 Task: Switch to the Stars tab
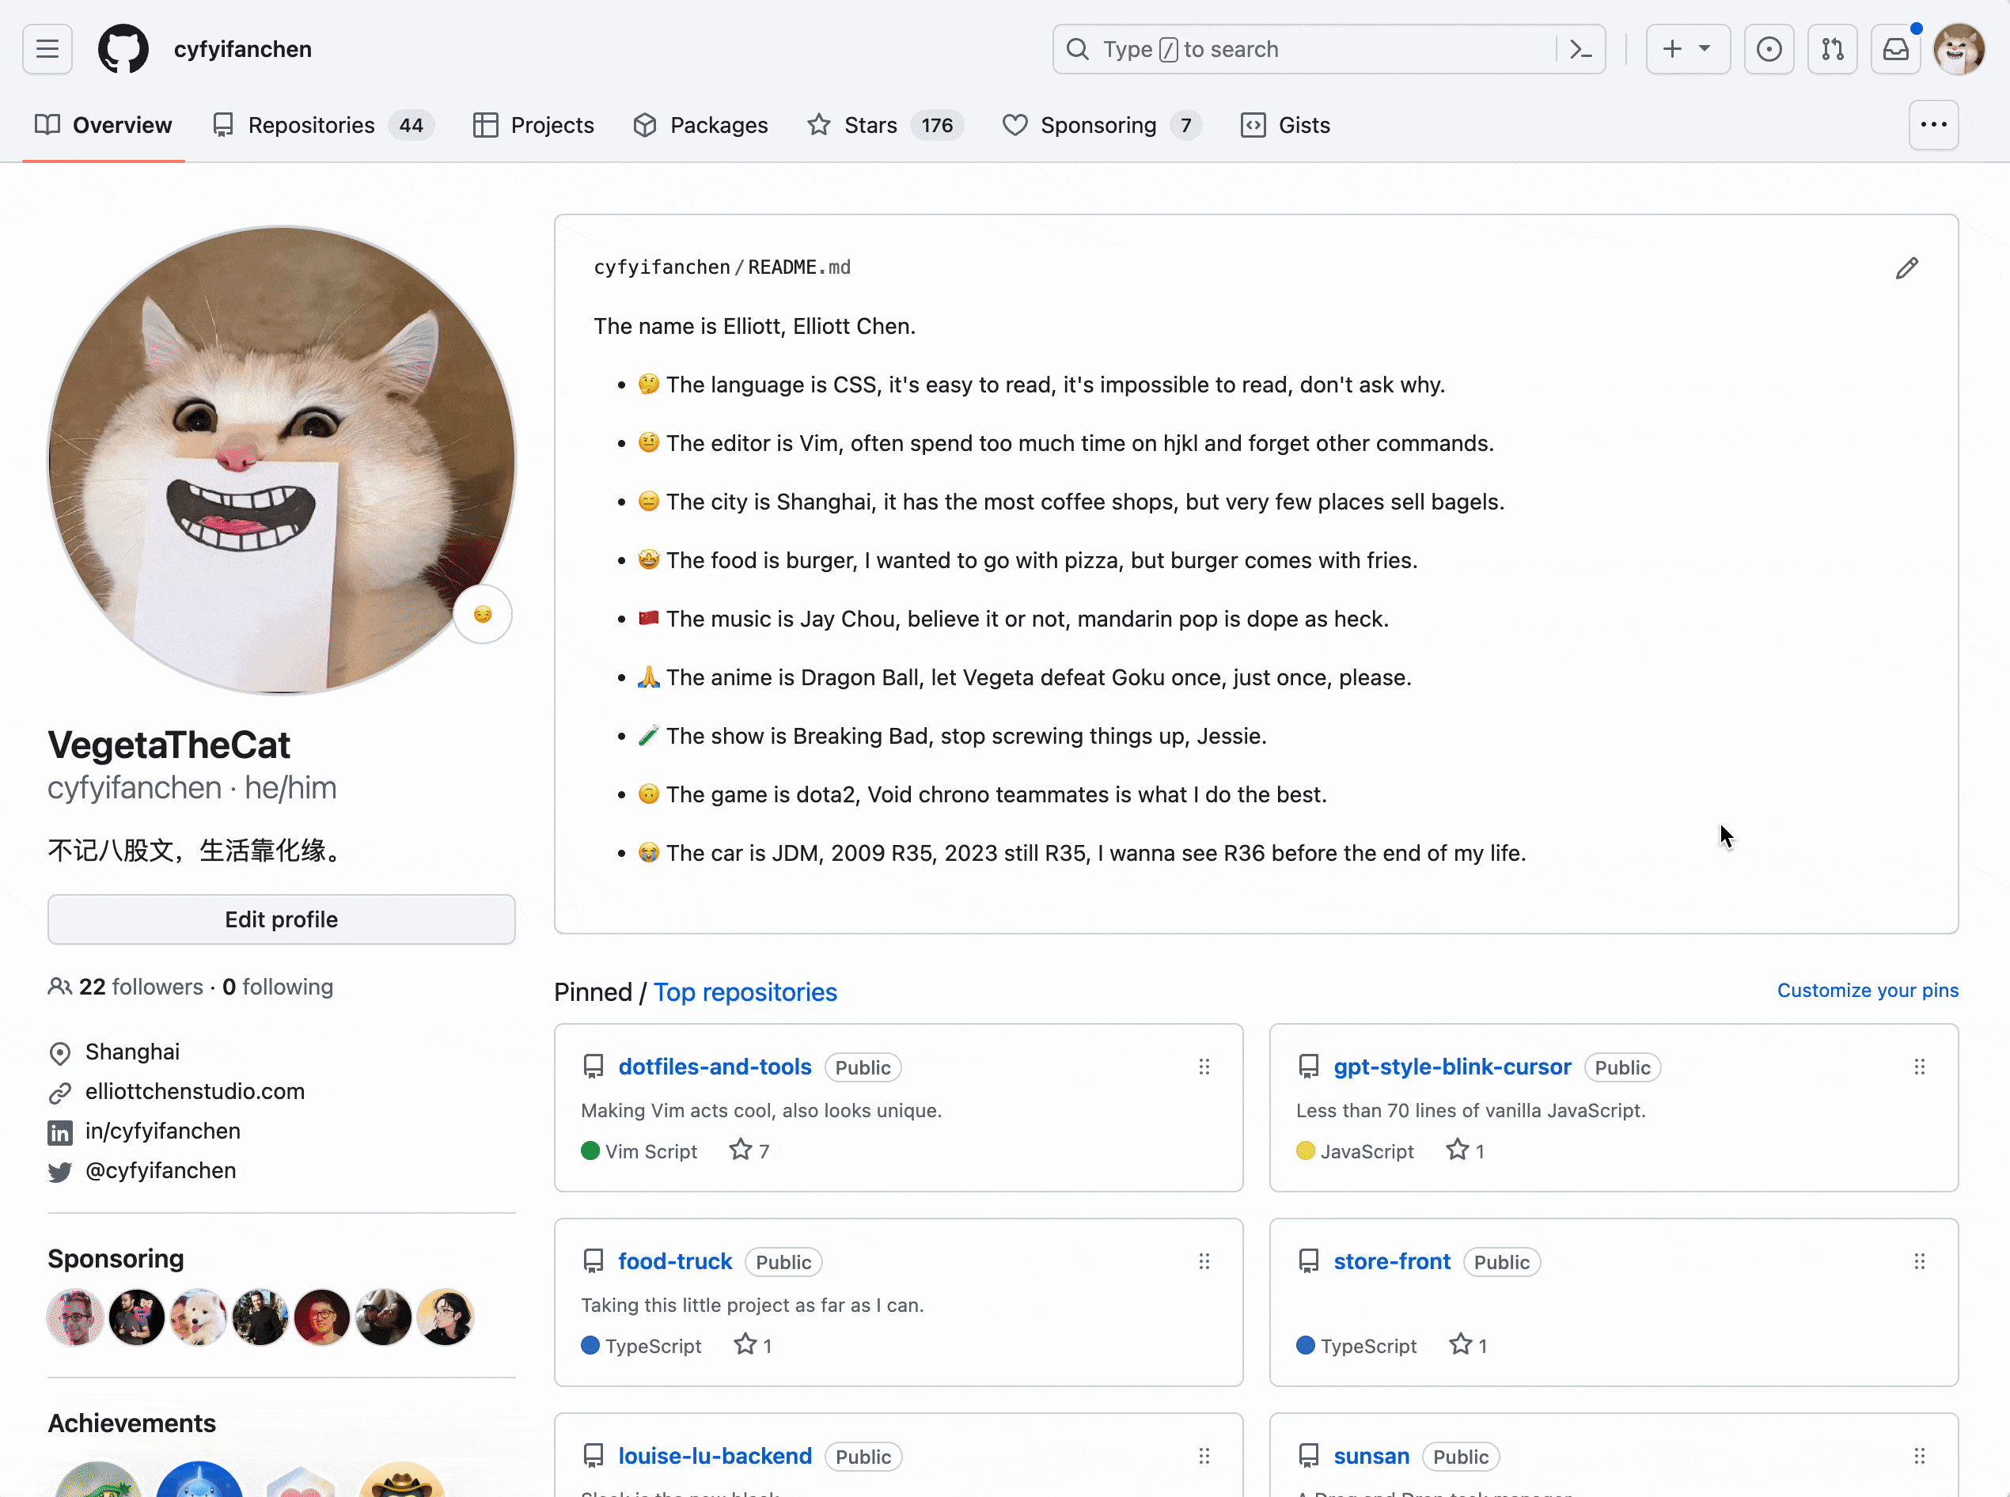[870, 125]
